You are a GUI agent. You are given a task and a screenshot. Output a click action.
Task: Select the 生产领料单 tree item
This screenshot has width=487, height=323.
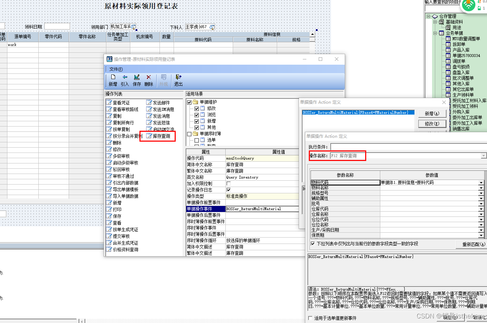[x=463, y=95]
